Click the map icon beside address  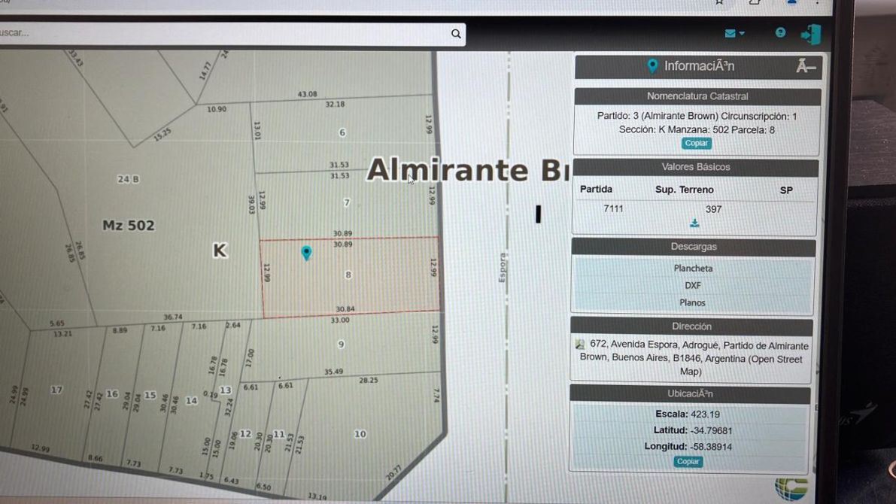(x=579, y=345)
